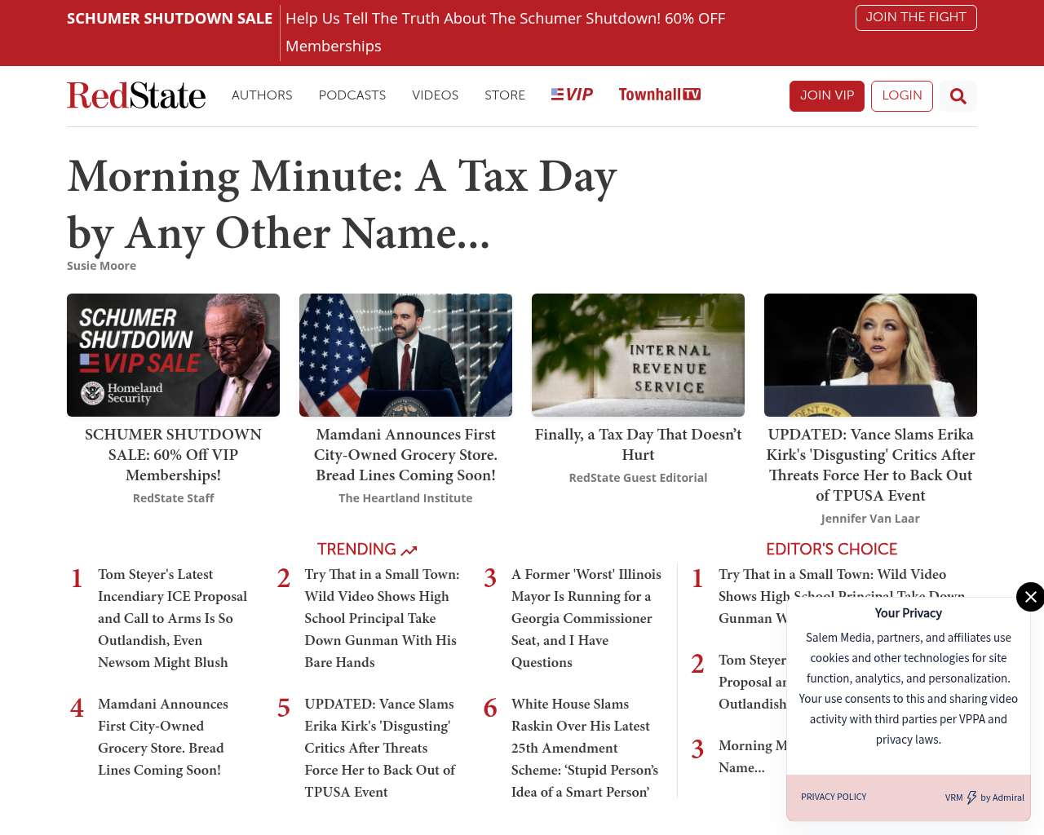Click the Trending arrow heading
Image resolution: width=1044 pixels, height=835 pixels.
(x=367, y=550)
